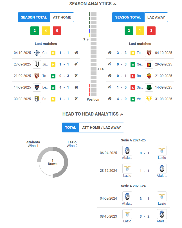The height and width of the screenshot is (228, 182).
Task: Click the Genoa crest in Lazio matches
Action: [x=149, y=64]
